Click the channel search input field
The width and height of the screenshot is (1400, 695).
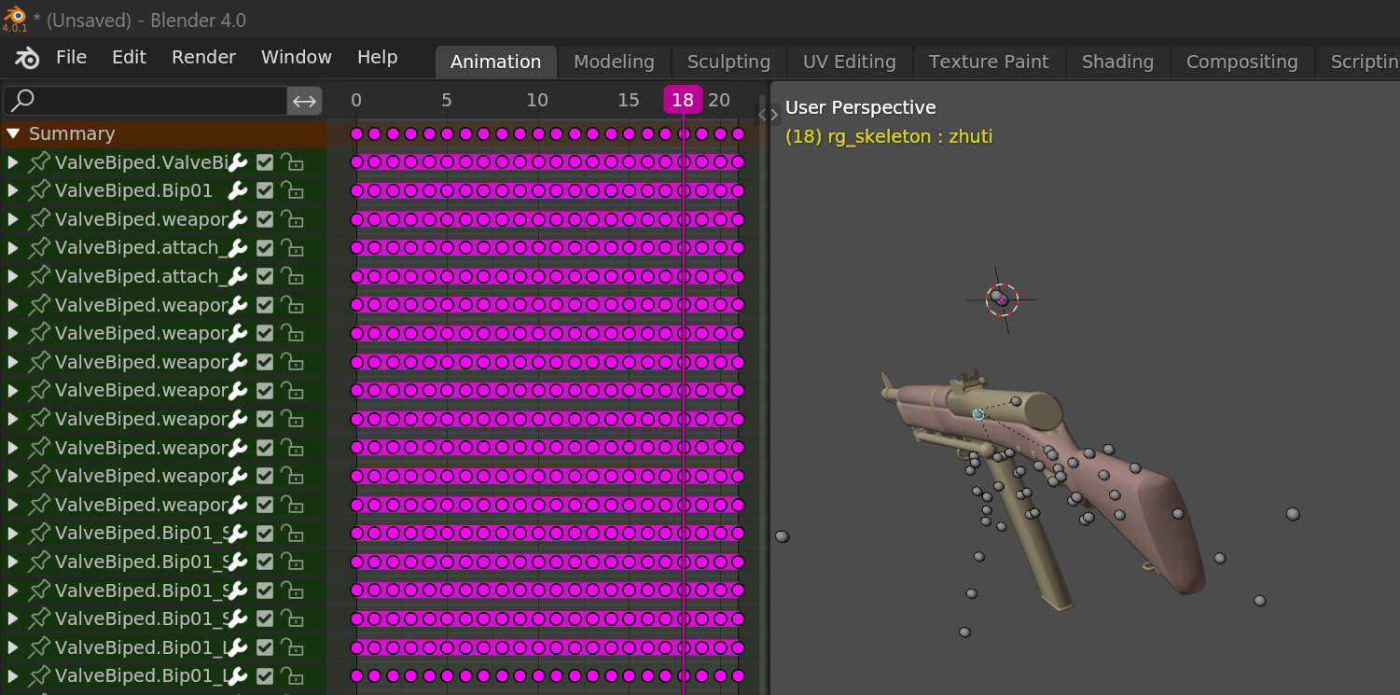pos(146,101)
